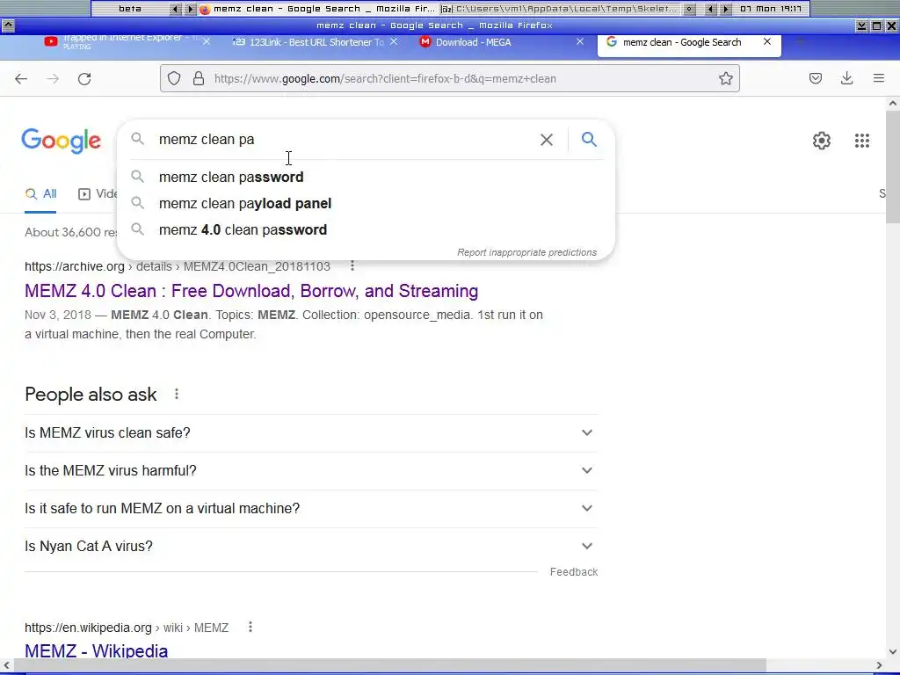Close the memz clean Google Search tab
This screenshot has width=900, height=675.
(x=766, y=42)
